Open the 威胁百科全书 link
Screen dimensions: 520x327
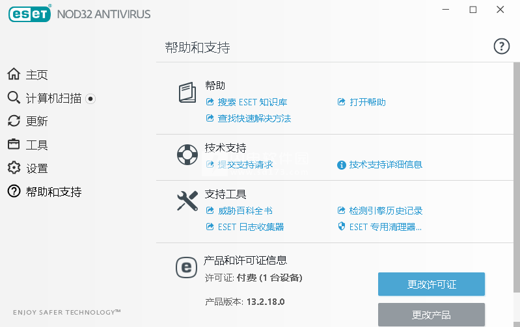(245, 211)
